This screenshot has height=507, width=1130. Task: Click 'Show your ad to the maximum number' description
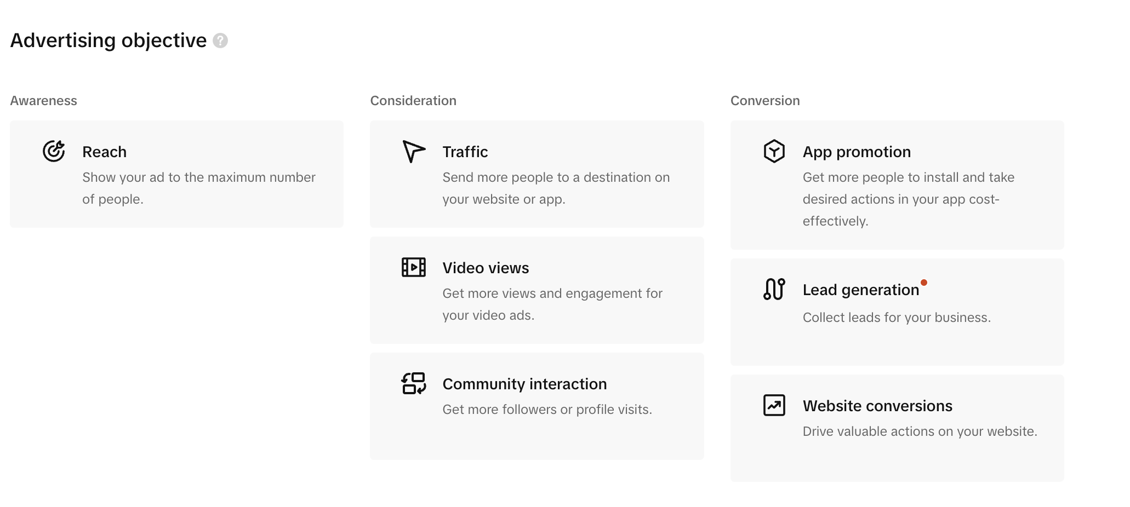click(x=198, y=177)
